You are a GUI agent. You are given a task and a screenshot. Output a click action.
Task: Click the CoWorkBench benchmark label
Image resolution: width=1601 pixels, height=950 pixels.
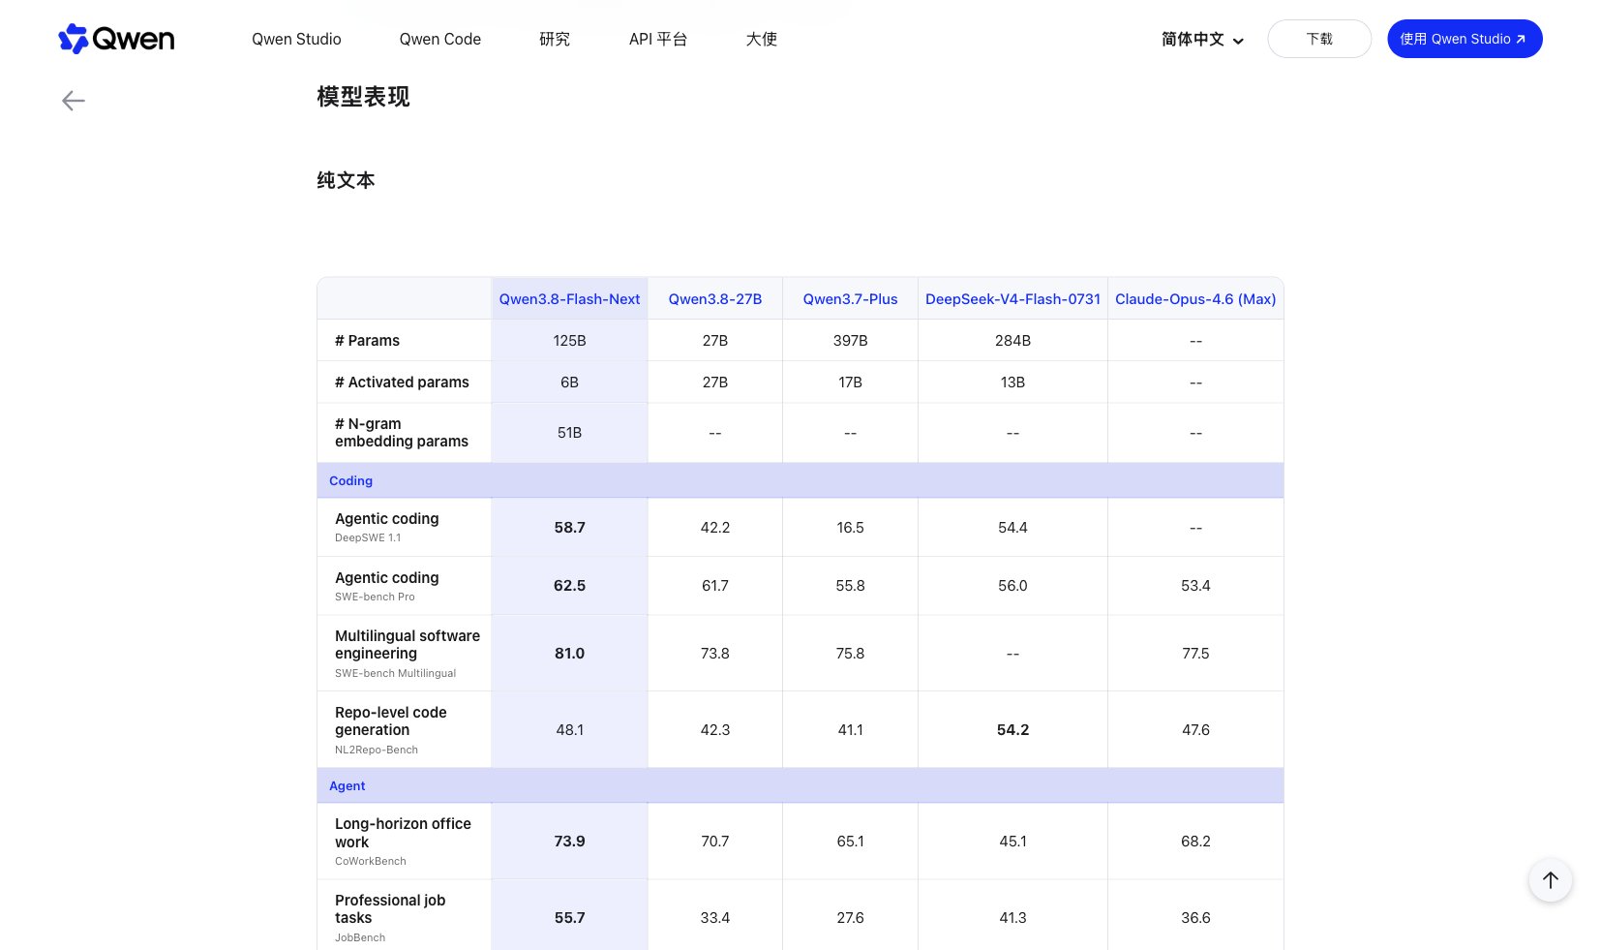(x=371, y=861)
